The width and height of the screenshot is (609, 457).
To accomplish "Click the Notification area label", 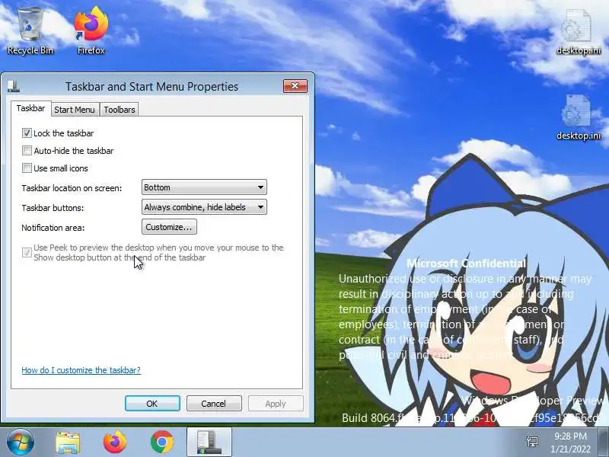I will (53, 228).
